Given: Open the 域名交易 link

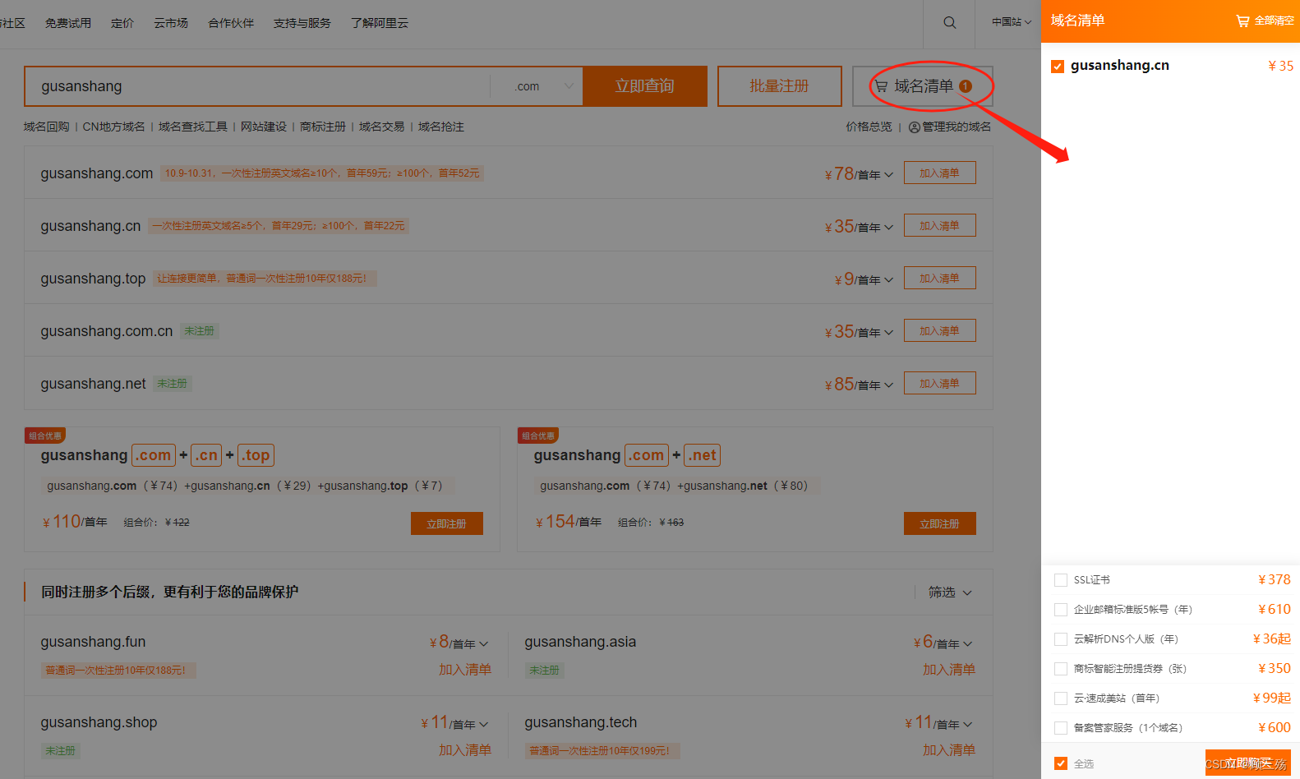Looking at the screenshot, I should 382,127.
